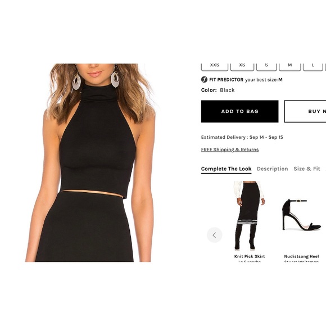Open the Size & Fit tab
This screenshot has height=326, width=326.
point(307,169)
